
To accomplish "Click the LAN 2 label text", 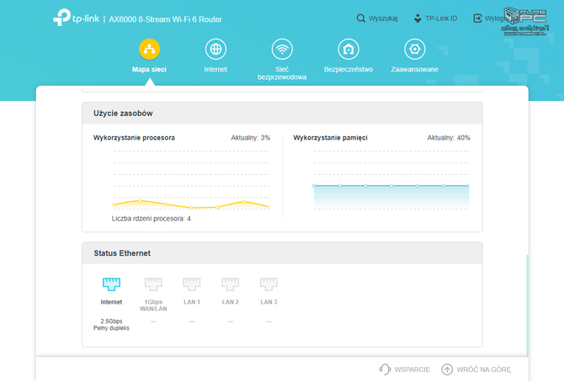I will [x=230, y=302].
